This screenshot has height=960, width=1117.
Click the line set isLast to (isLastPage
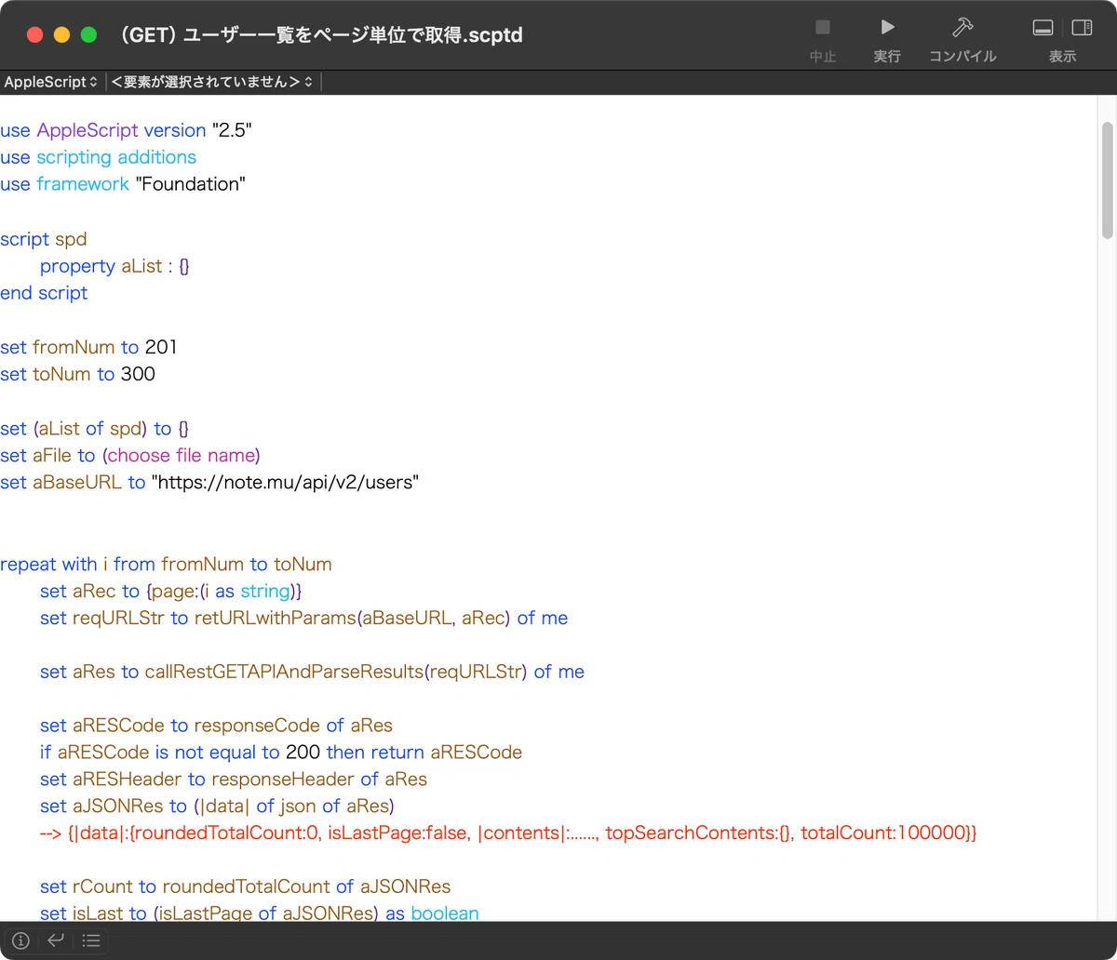(260, 913)
